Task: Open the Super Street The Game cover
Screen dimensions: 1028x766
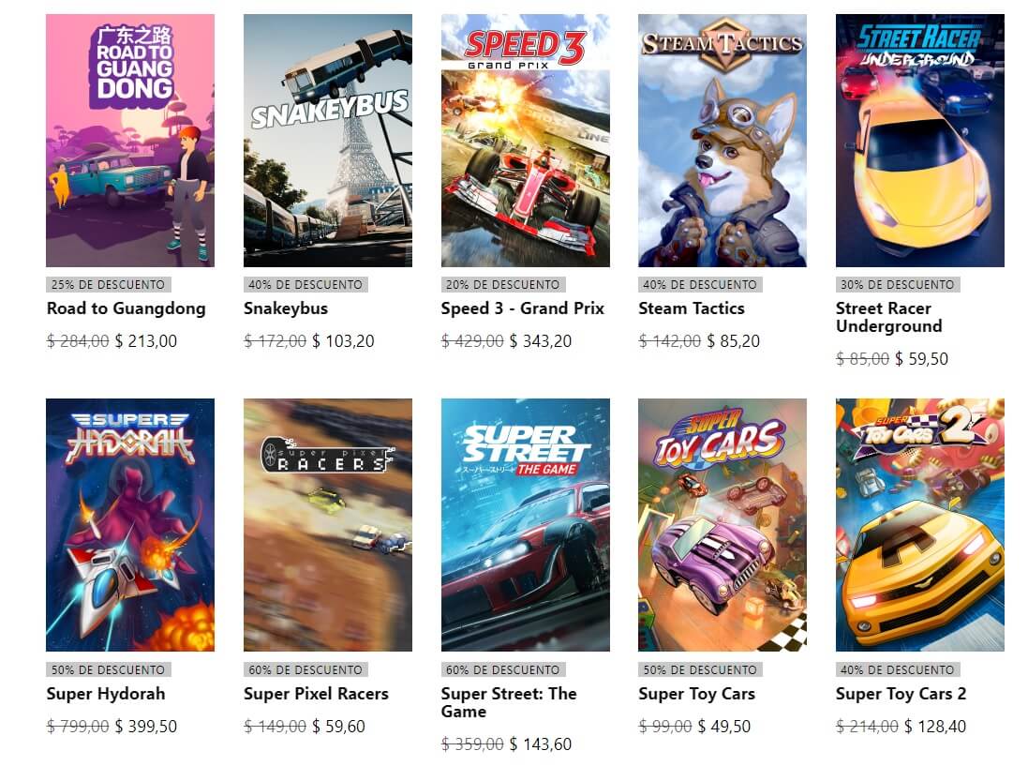Action: [525, 525]
